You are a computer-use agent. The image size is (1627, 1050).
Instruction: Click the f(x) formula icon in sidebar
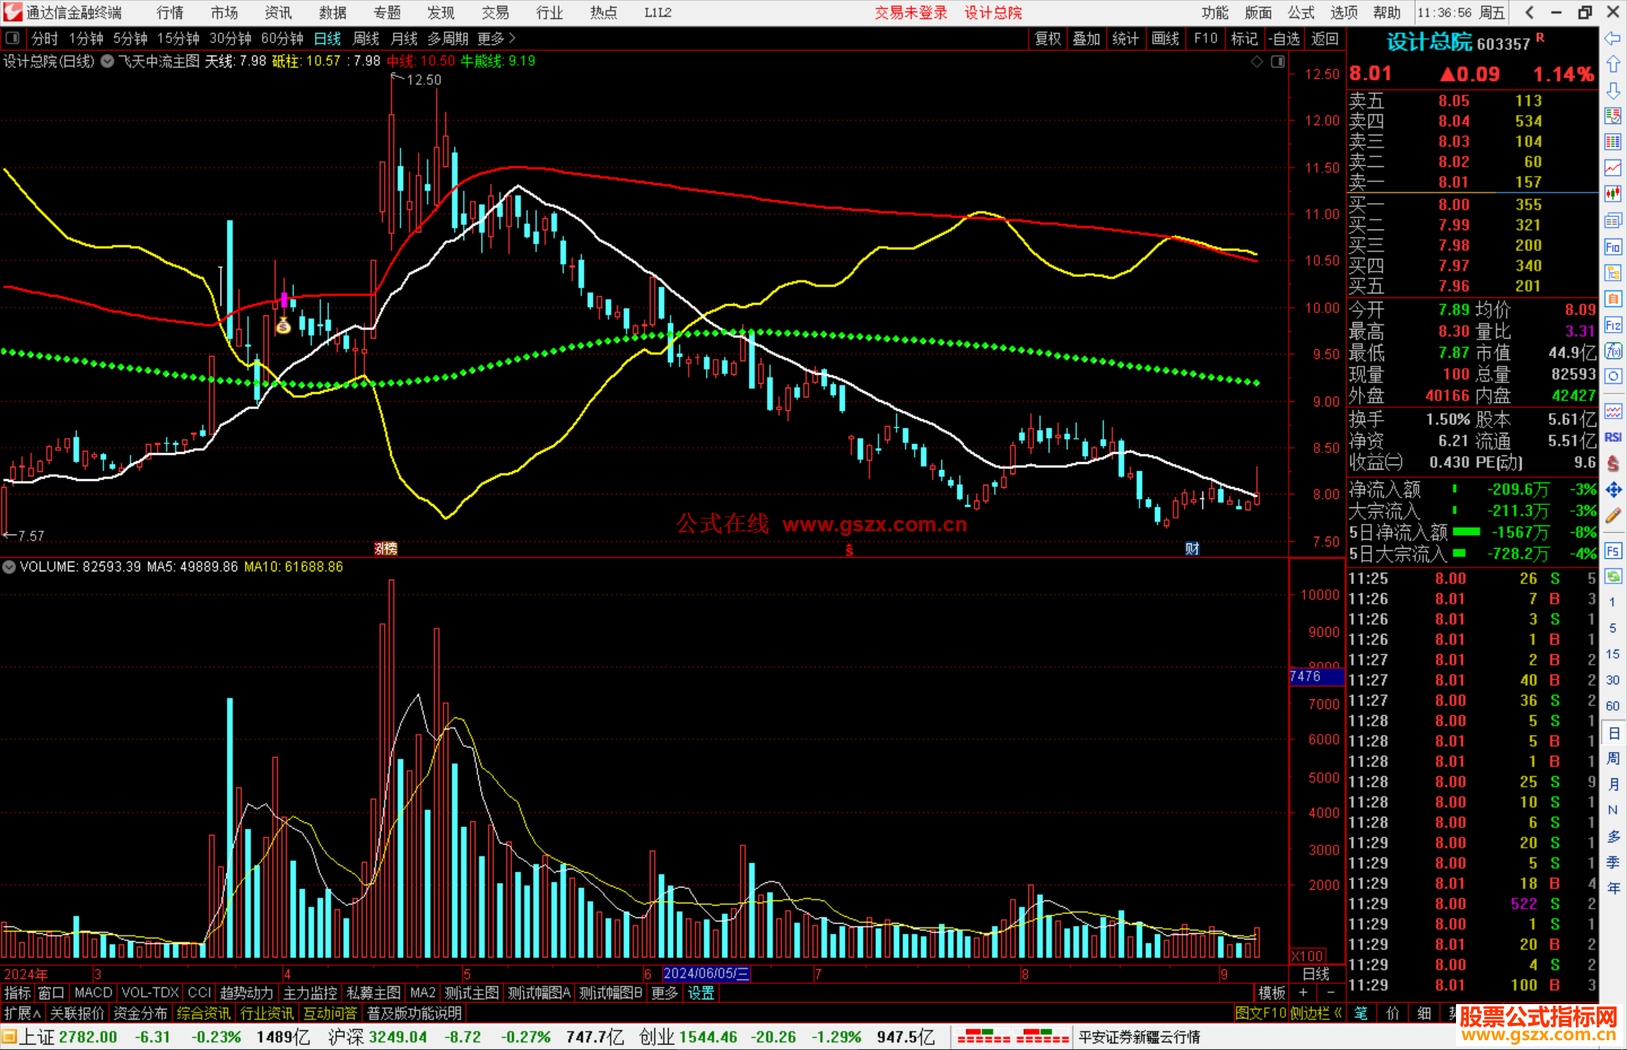point(1613,351)
